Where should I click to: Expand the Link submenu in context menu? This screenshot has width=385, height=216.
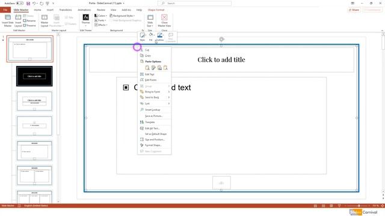pyautogui.click(x=154, y=104)
